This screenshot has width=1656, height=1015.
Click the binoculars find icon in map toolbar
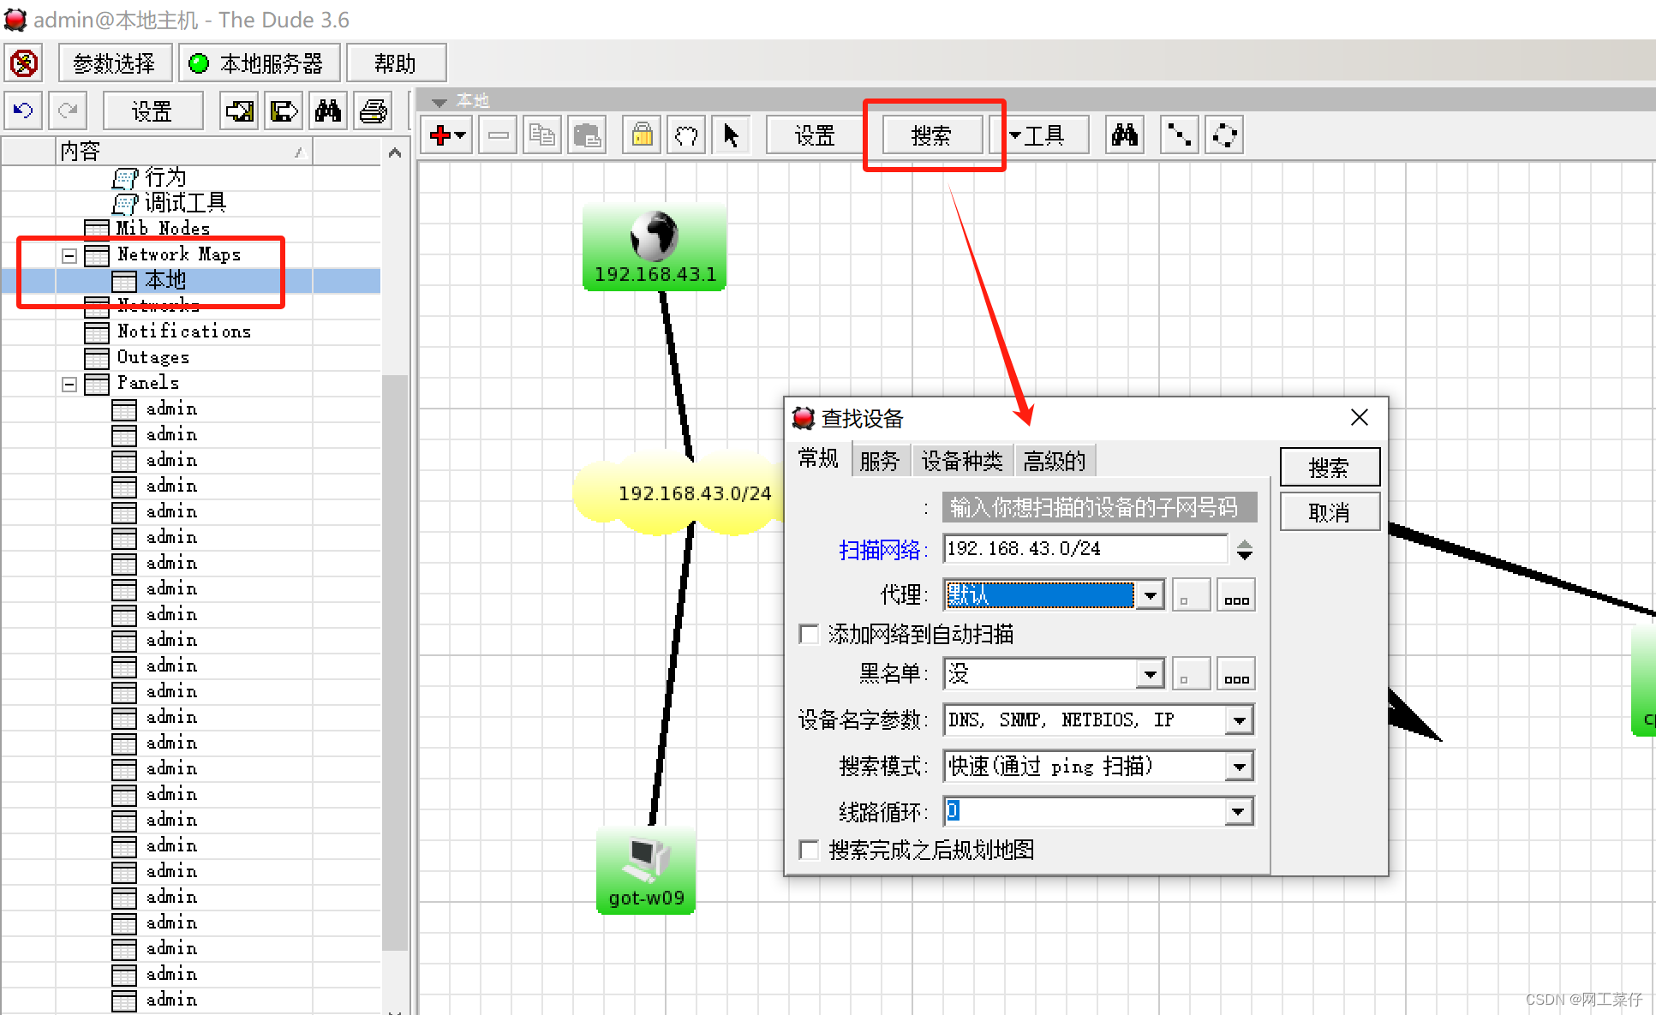coord(1124,135)
